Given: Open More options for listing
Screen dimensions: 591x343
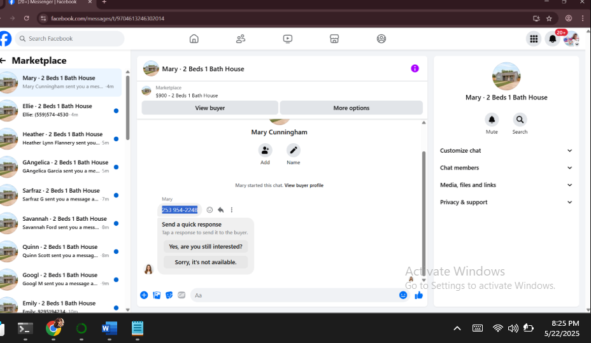Looking at the screenshot, I should click(x=352, y=108).
